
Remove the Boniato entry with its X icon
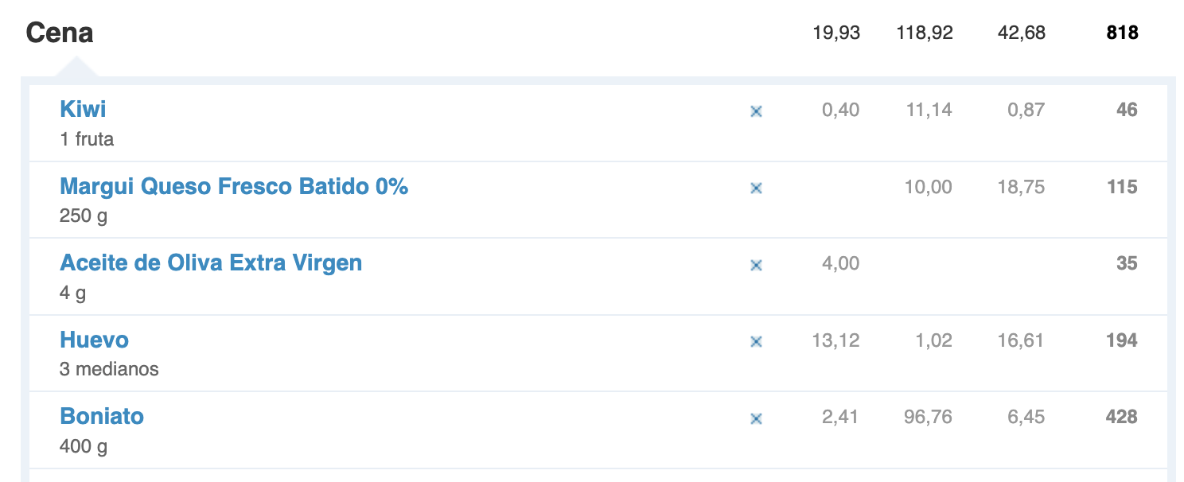[756, 418]
